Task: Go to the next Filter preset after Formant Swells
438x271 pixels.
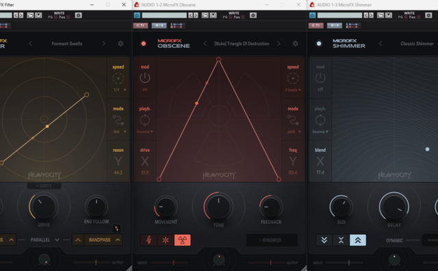Action: pyautogui.click(x=103, y=44)
